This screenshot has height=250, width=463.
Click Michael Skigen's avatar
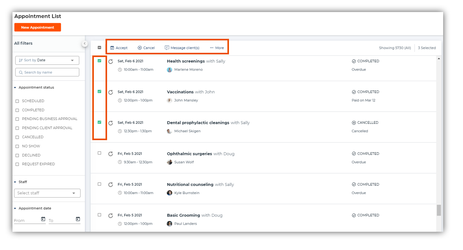click(x=169, y=131)
